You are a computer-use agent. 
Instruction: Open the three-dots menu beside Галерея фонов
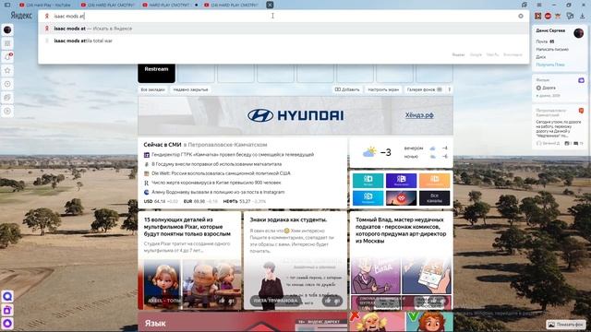(450, 89)
